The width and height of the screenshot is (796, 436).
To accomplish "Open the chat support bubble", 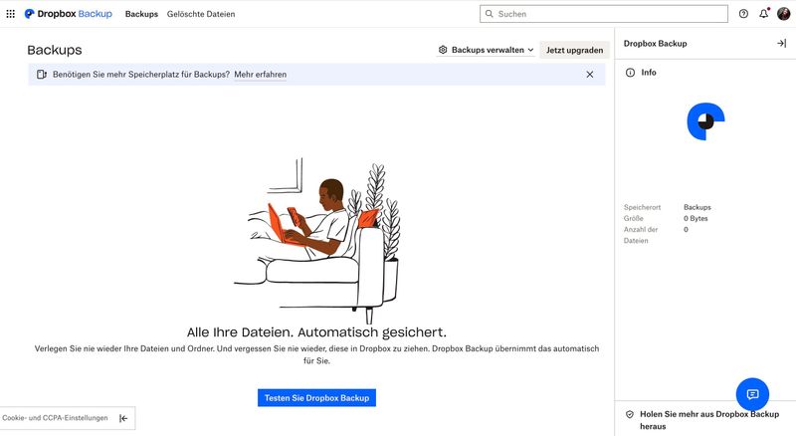I will (x=752, y=394).
